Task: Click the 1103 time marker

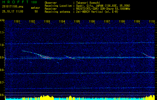Action: [47, 21]
